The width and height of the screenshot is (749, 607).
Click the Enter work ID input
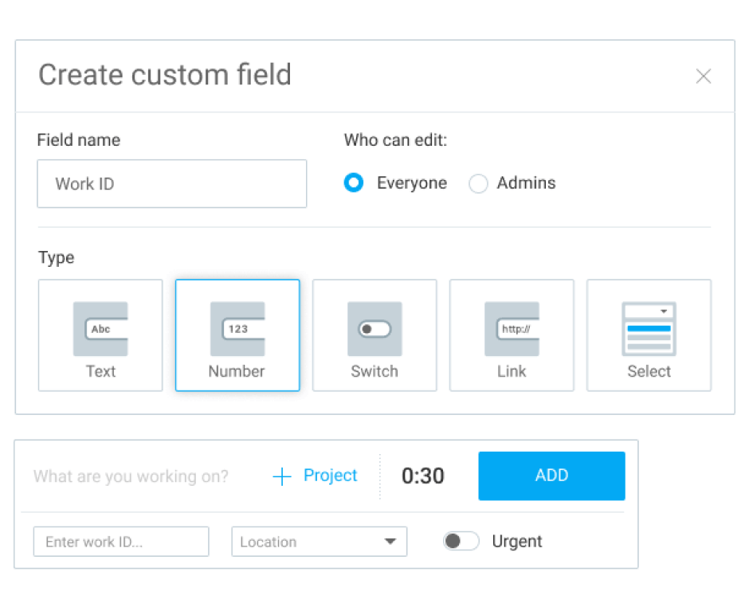121,542
